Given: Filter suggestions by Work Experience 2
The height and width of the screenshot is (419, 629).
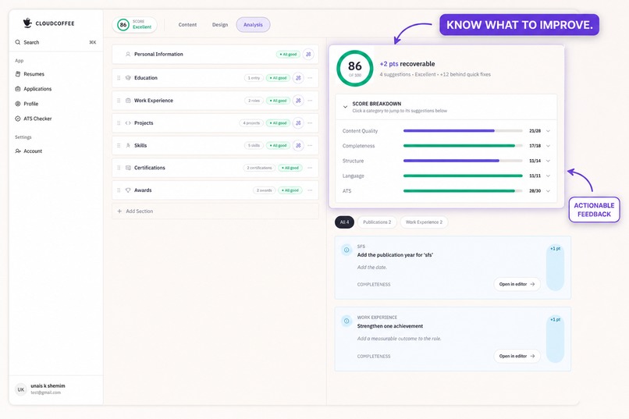Looking at the screenshot, I should (424, 222).
